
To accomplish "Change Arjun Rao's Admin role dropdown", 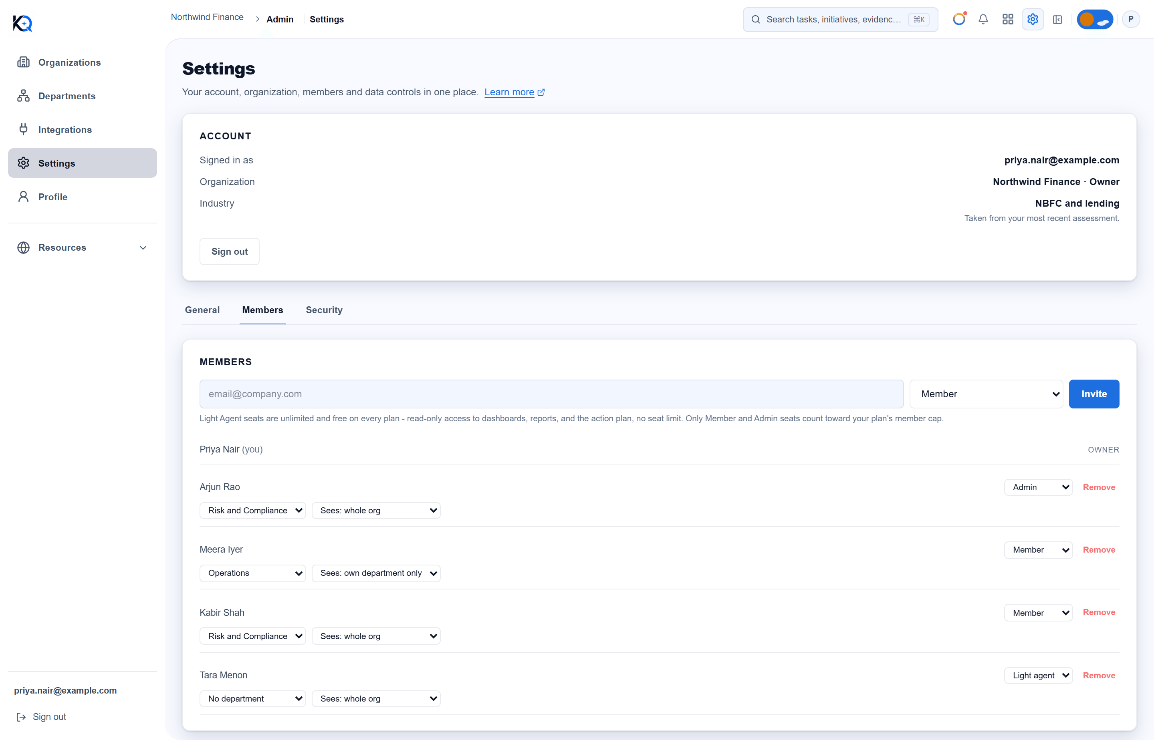I will click(x=1038, y=487).
